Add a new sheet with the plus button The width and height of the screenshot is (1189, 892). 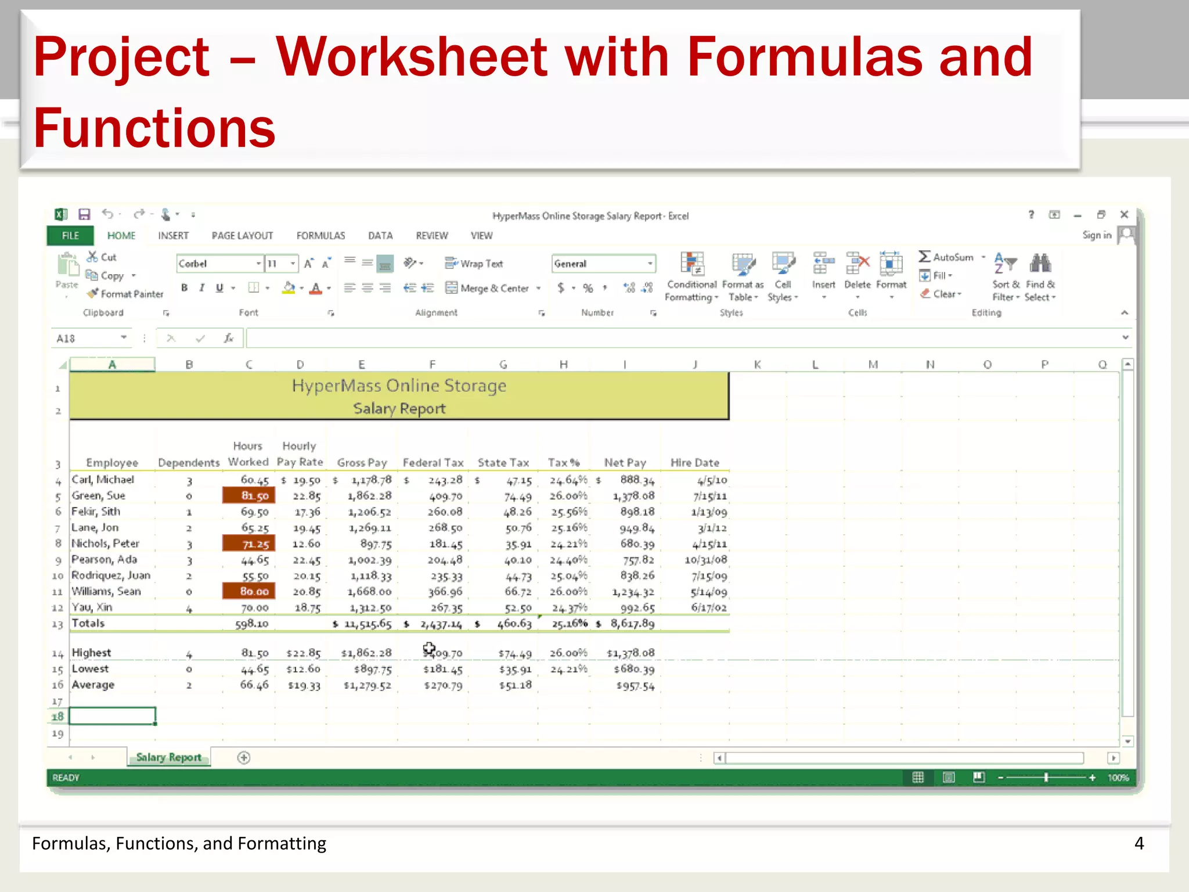[x=244, y=757]
